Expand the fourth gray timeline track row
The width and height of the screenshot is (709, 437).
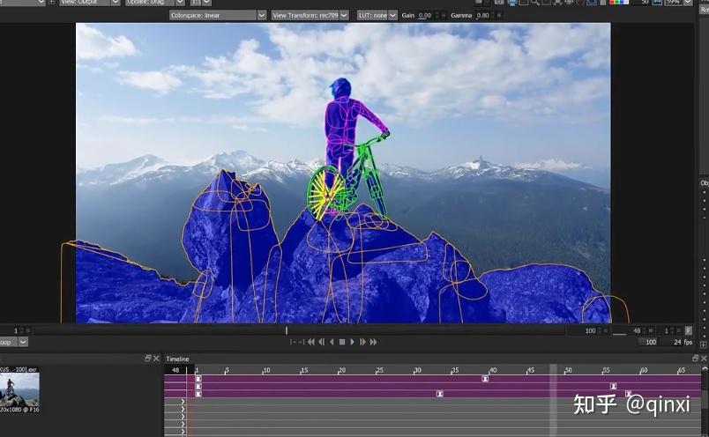[183, 425]
